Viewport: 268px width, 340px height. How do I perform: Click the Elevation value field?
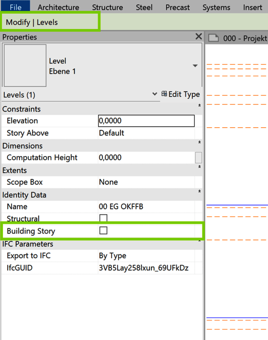tap(146, 121)
